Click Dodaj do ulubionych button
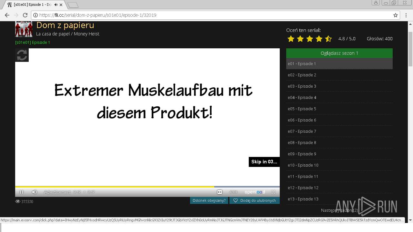413x232 pixels. (255, 200)
